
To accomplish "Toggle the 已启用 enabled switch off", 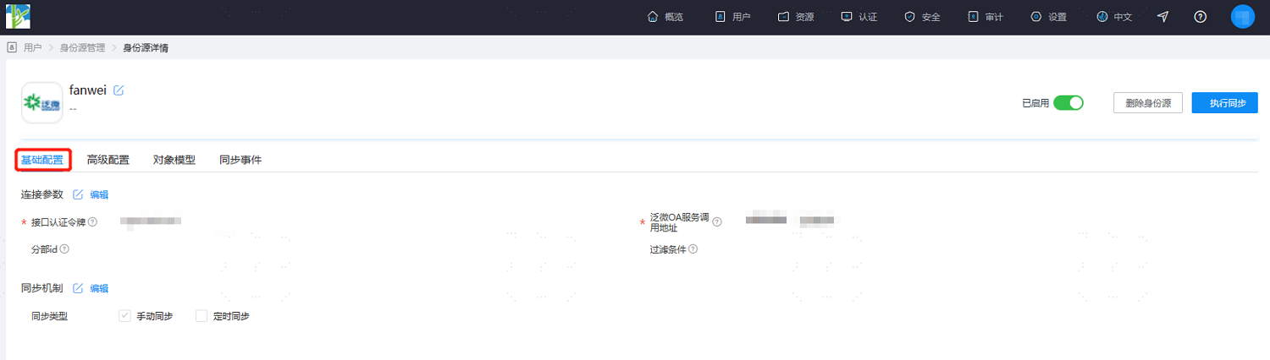I will (x=1068, y=103).
